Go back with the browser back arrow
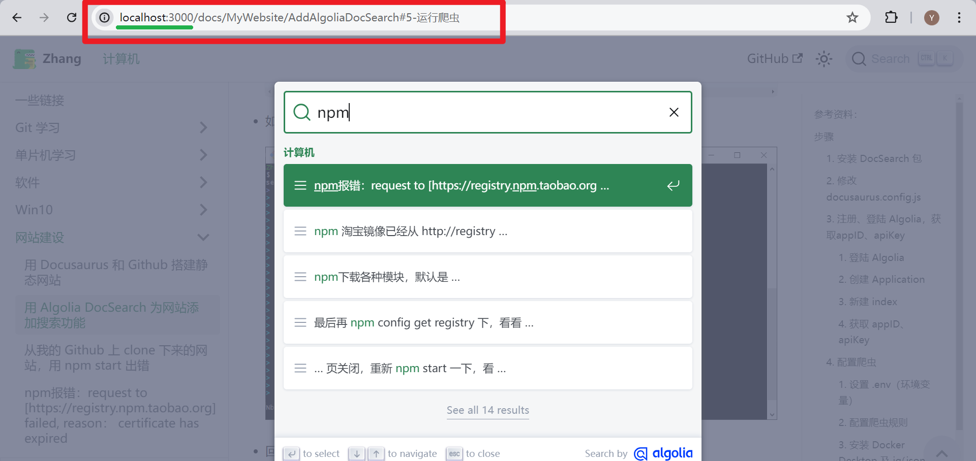The height and width of the screenshot is (461, 976). [17, 18]
